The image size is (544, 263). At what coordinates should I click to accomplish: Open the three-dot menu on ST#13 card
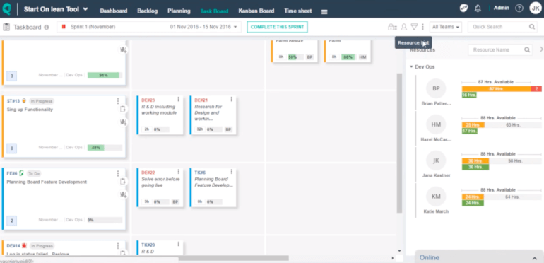(118, 101)
